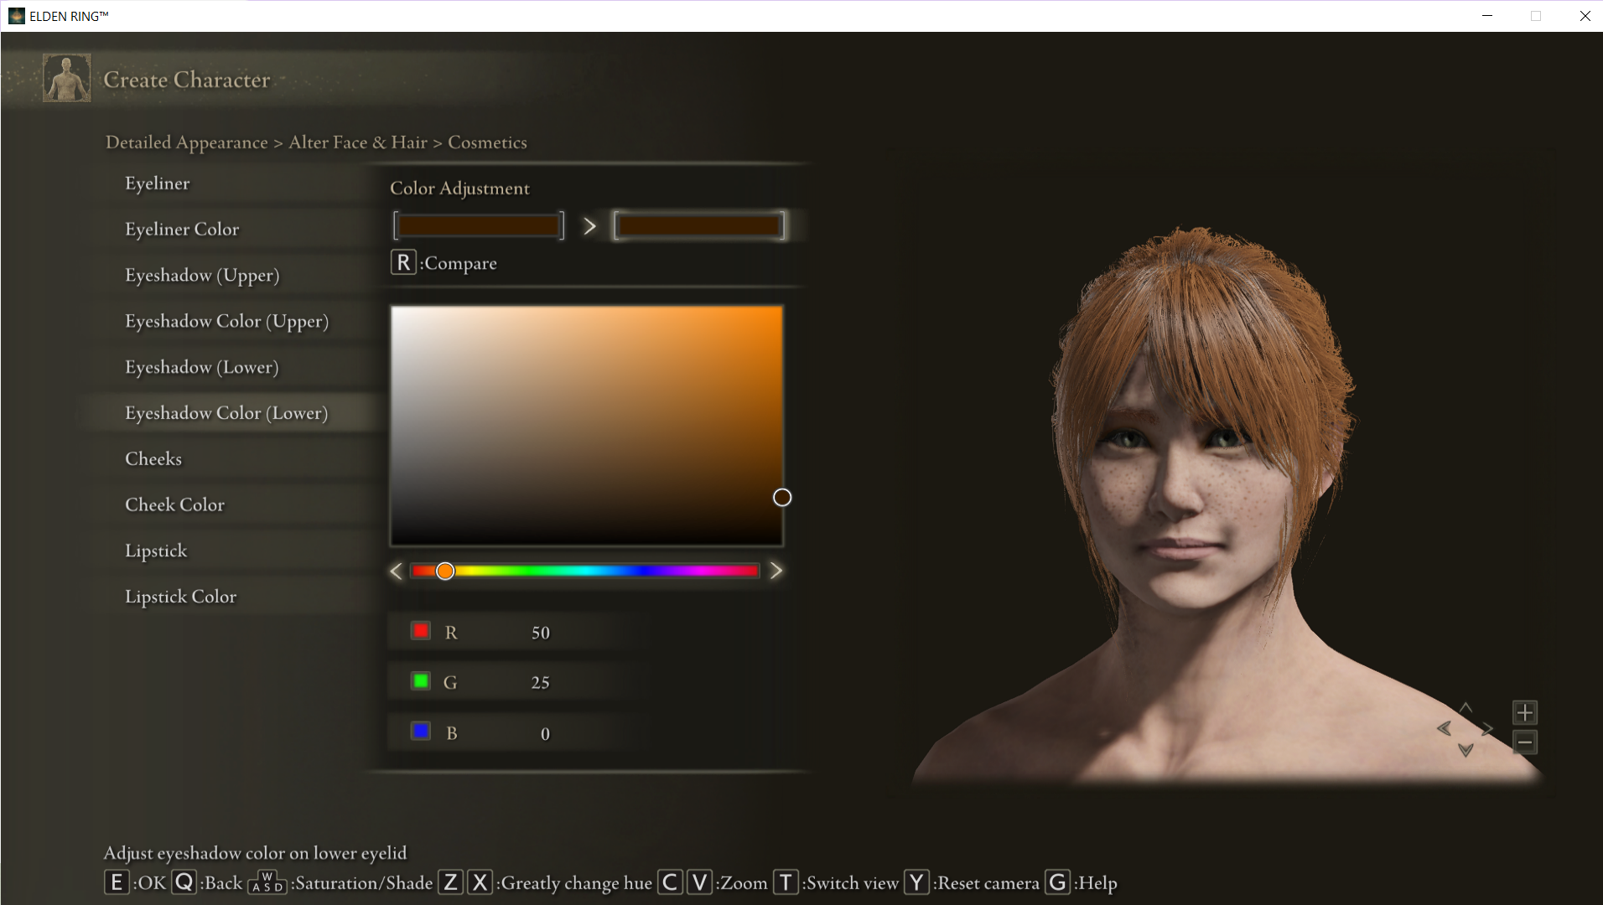The height and width of the screenshot is (905, 1603).
Task: Click the B value 0
Action: tap(545, 734)
